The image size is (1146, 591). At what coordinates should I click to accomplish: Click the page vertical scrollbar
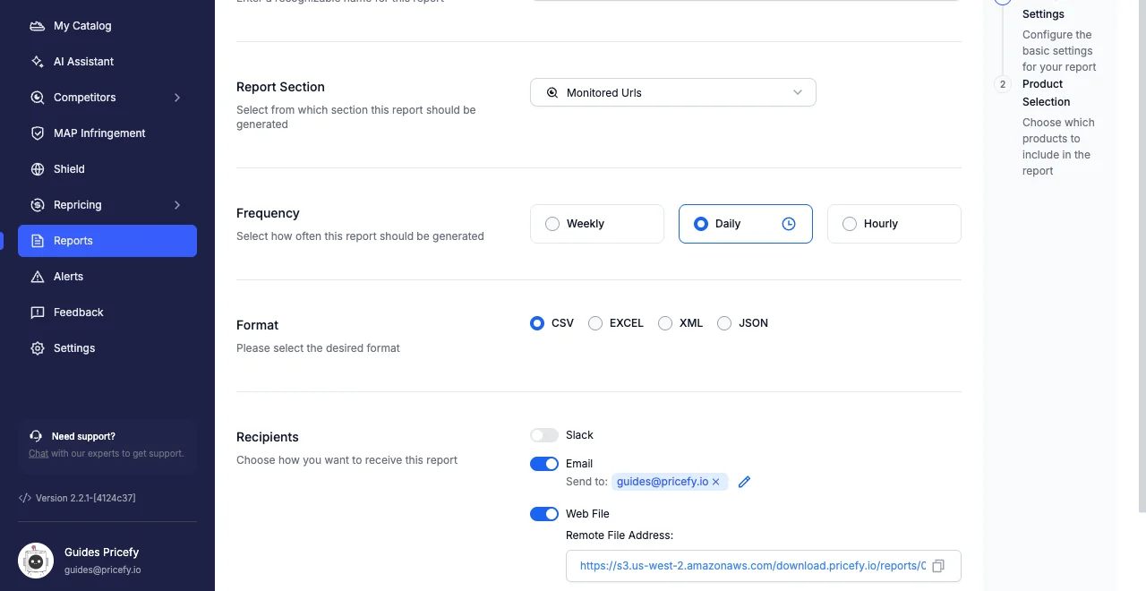(1142, 256)
